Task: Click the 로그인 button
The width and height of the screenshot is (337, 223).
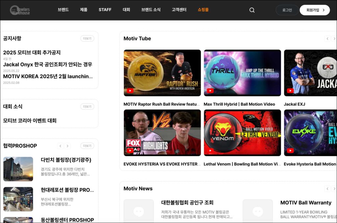Action: (287, 10)
